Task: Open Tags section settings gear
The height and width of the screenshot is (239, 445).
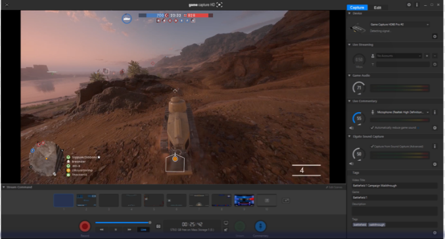Action: pos(434,233)
